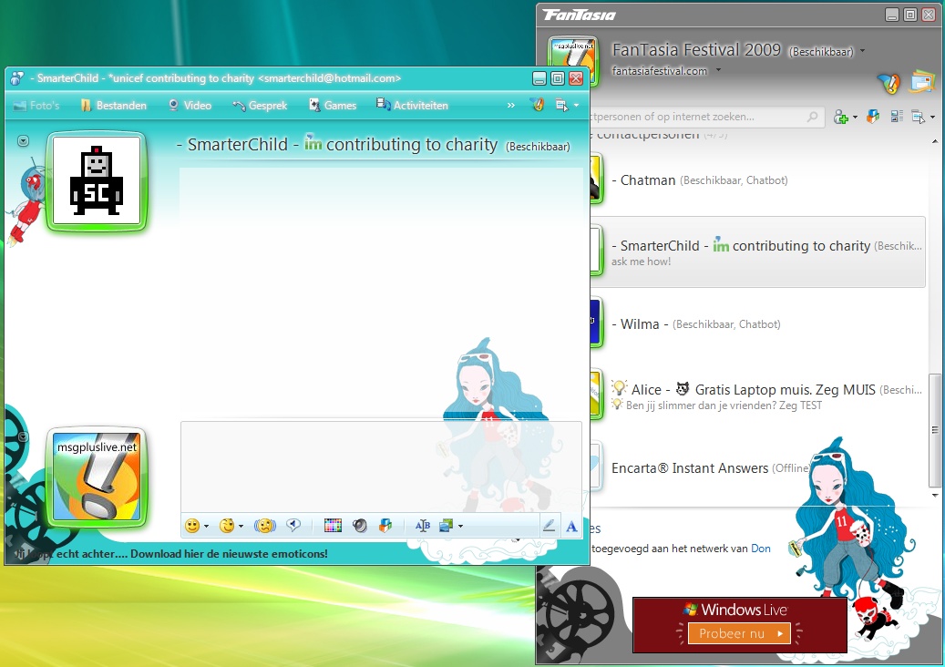This screenshot has width=945, height=667.
Task: Expand the wink picker dropdown arrow
Action: tap(241, 526)
